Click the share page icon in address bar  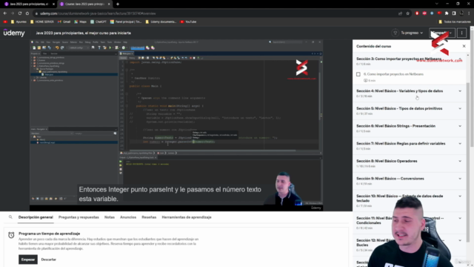tap(401, 13)
